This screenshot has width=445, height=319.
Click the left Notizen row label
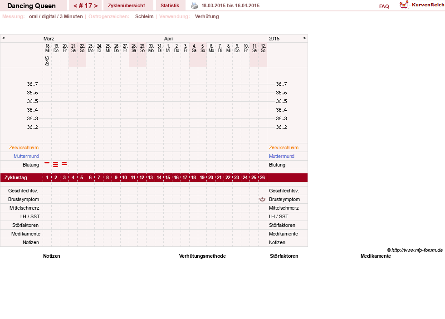coord(31,242)
